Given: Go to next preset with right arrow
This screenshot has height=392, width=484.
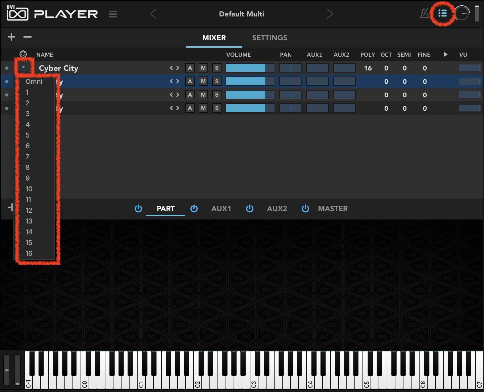Looking at the screenshot, I should pos(330,14).
